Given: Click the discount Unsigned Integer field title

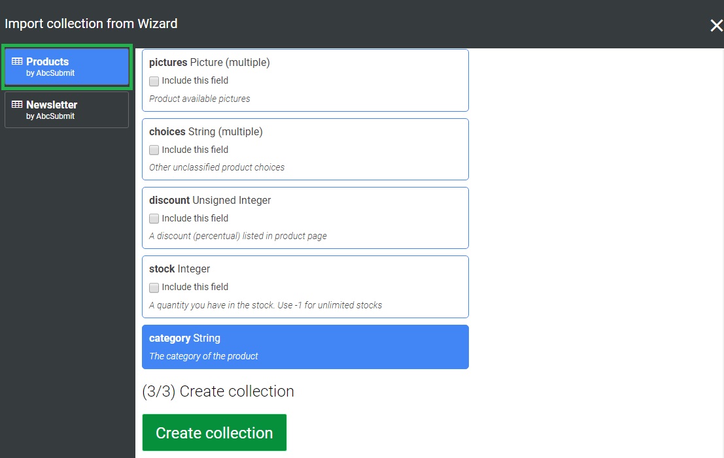Looking at the screenshot, I should click(x=209, y=200).
